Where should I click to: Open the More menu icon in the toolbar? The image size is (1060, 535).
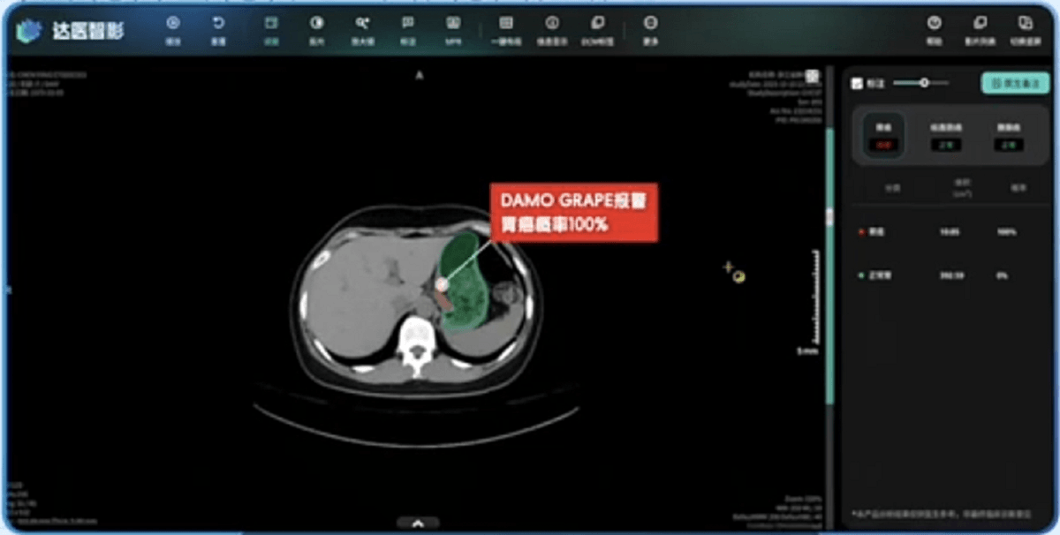coord(651,23)
